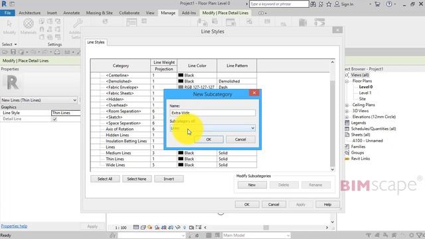Cancel the New Subcategory dialog

(x=240, y=139)
